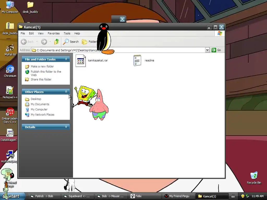Toggle the Folders pane button

pos(89,42)
